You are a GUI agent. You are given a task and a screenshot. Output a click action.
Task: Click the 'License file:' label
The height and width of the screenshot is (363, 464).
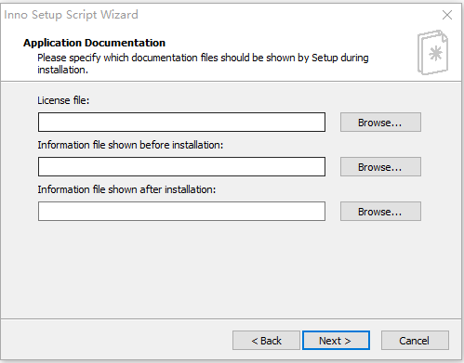click(63, 100)
